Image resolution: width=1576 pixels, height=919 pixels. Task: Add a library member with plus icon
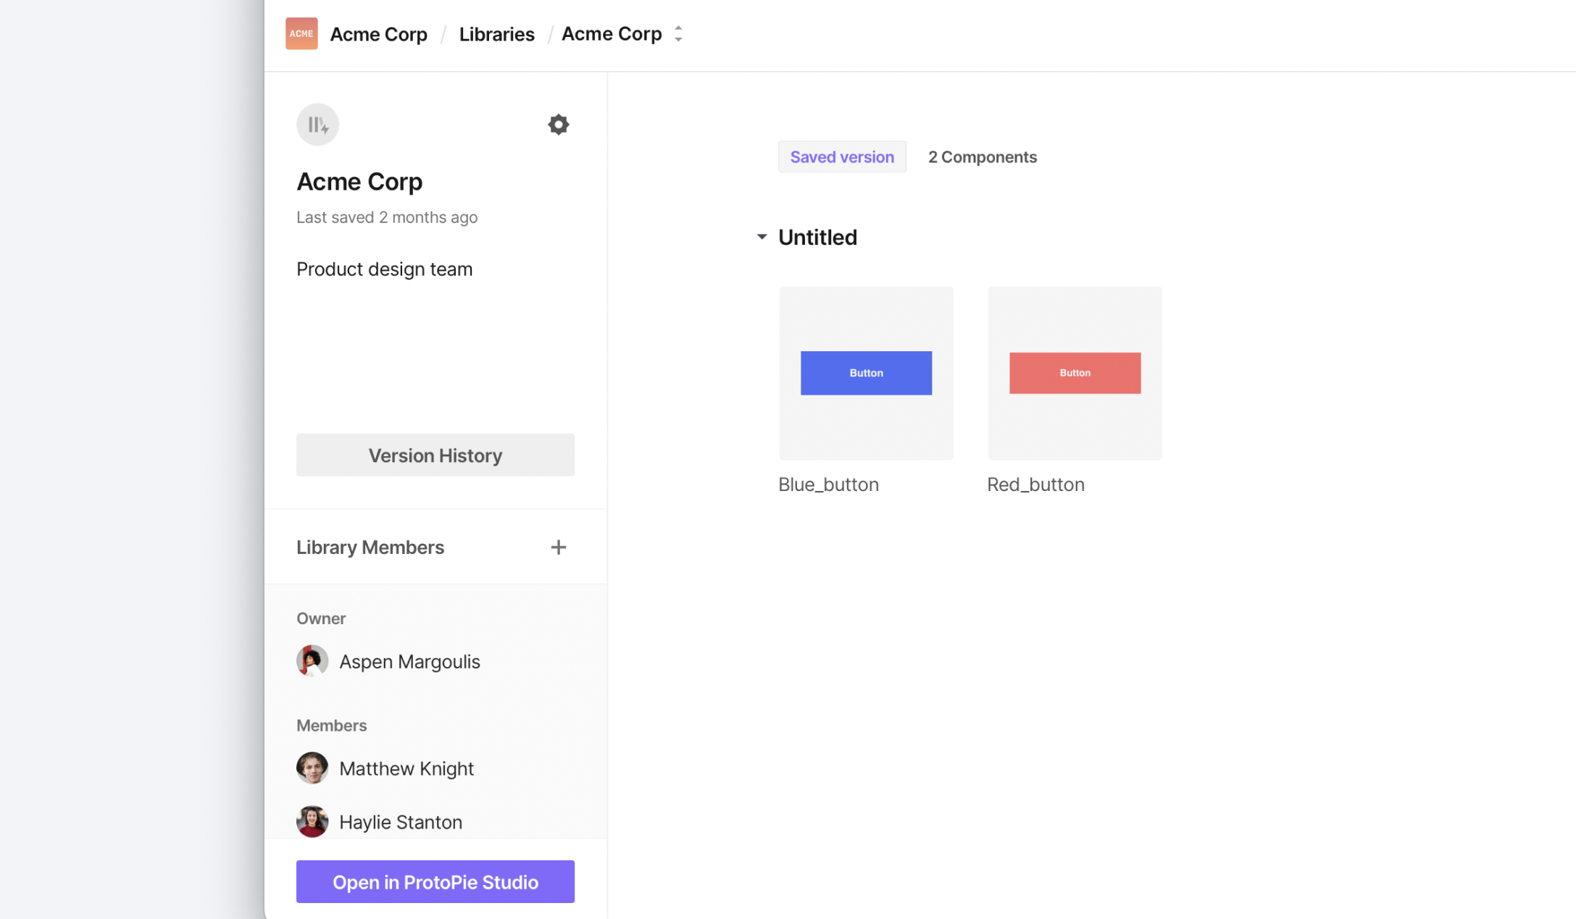point(558,547)
